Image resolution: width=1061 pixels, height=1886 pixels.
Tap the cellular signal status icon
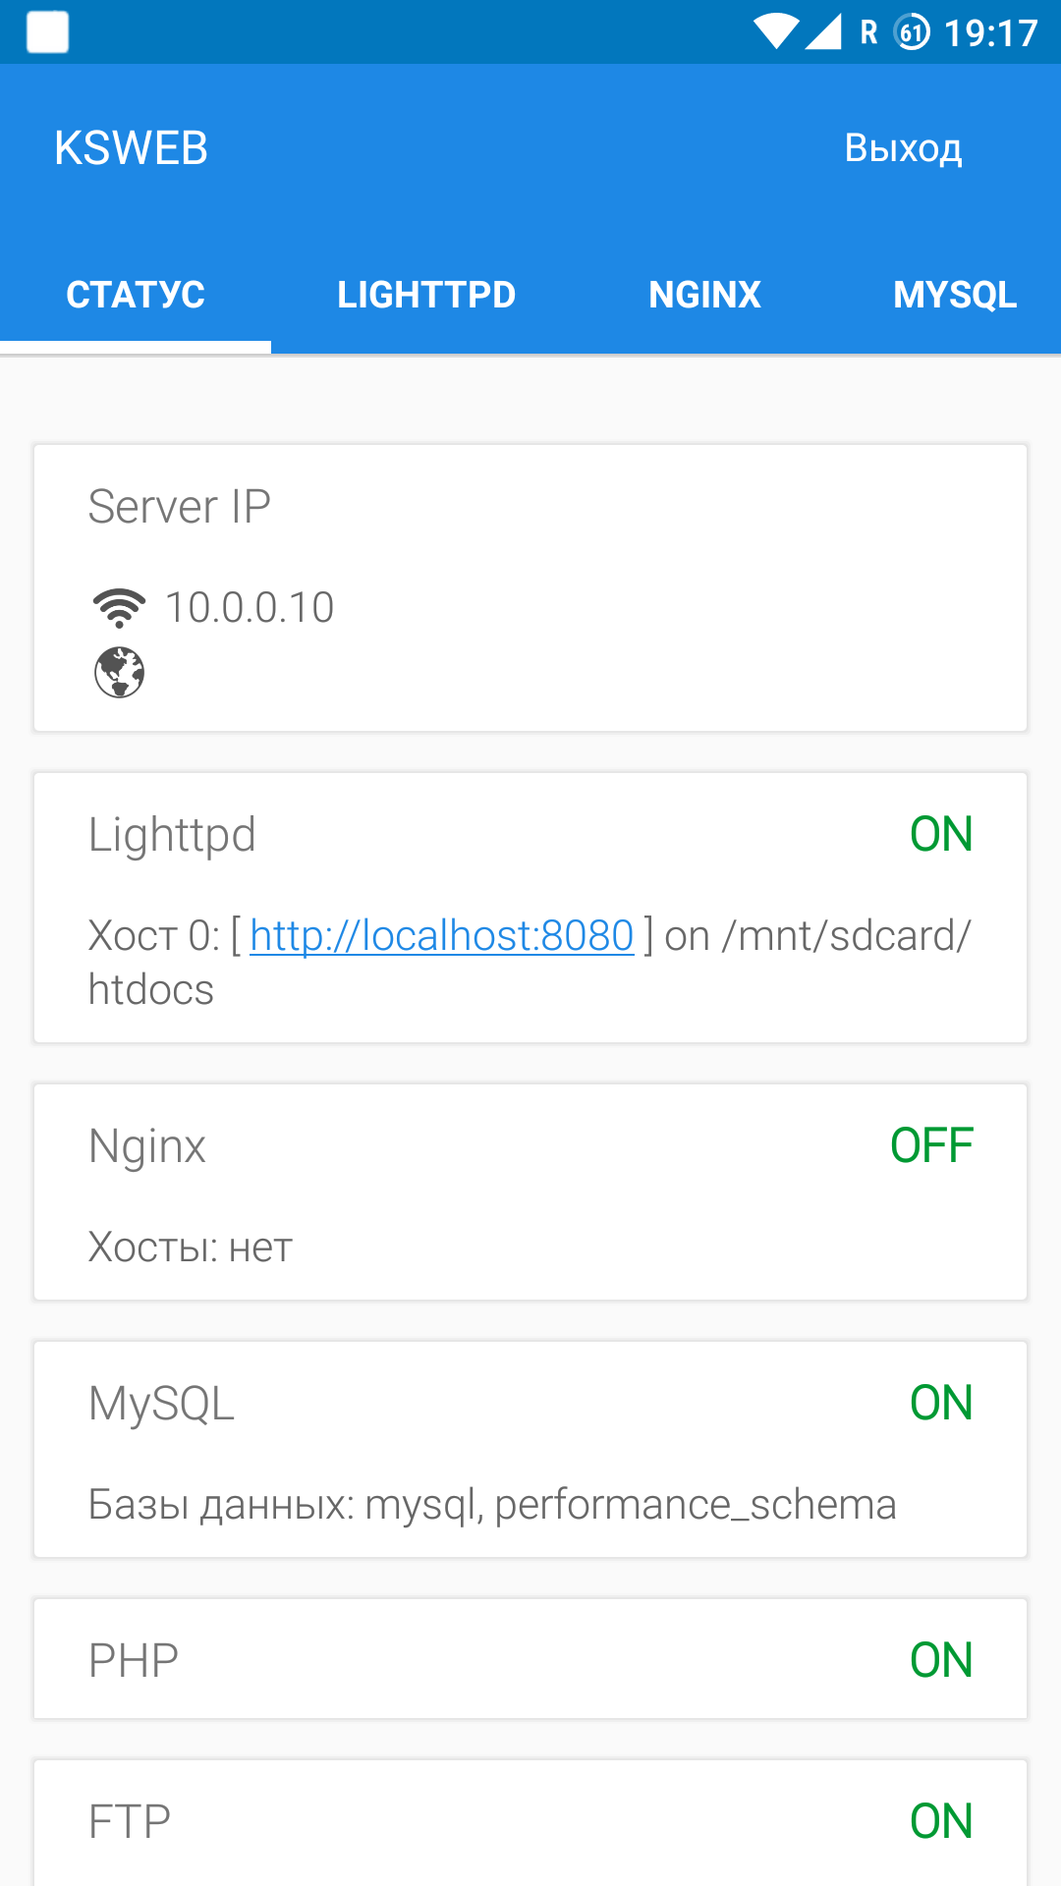[x=823, y=31]
